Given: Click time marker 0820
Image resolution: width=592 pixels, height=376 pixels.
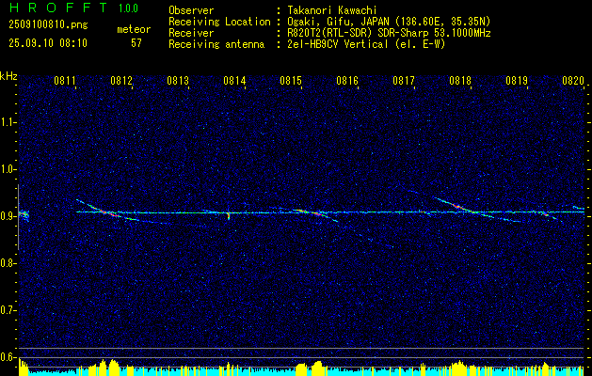Looking at the screenshot, I should click(573, 80).
